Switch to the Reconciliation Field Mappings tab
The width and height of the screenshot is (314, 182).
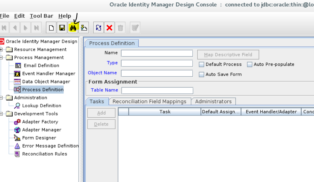point(150,102)
